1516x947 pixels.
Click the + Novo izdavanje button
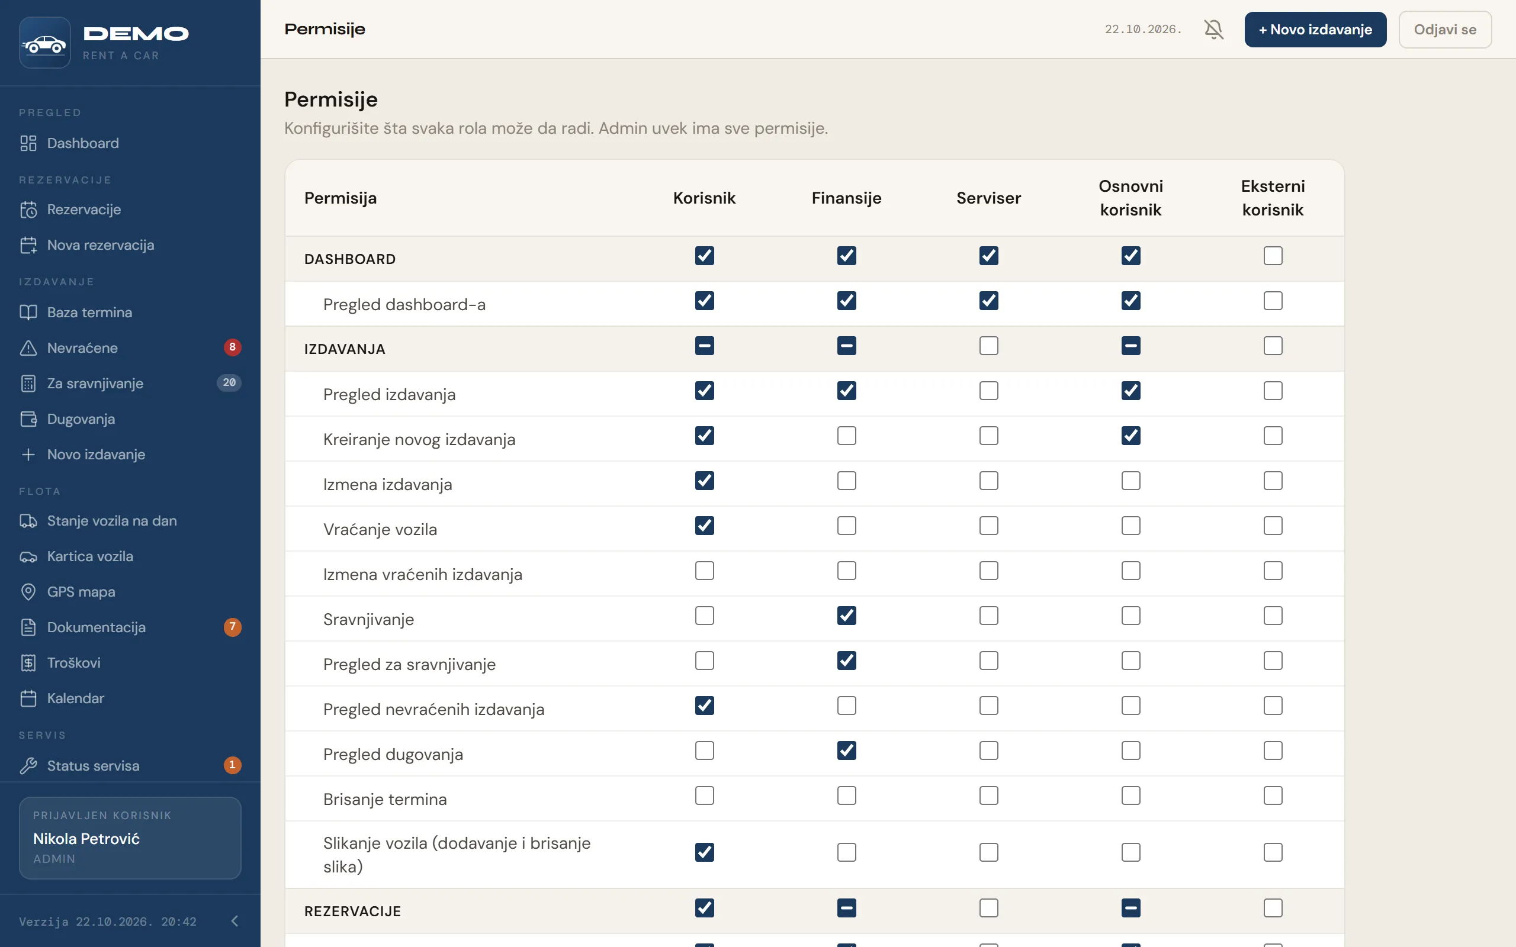[1315, 30]
